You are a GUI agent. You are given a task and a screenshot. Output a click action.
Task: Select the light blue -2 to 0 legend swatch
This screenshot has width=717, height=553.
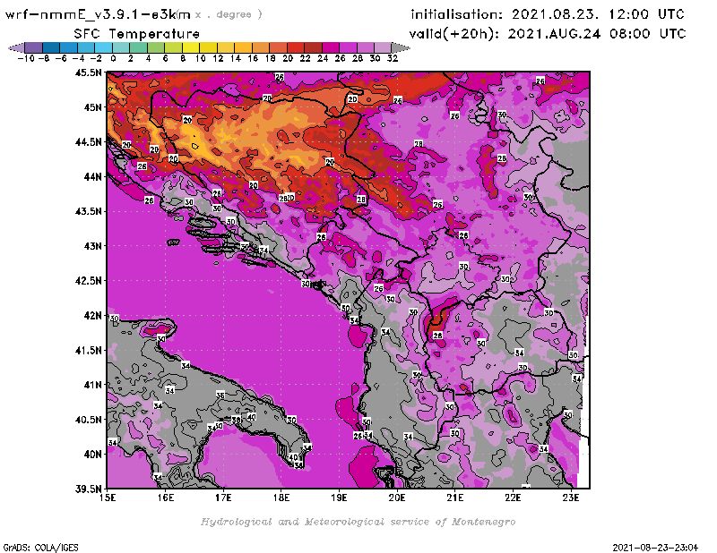(104, 47)
